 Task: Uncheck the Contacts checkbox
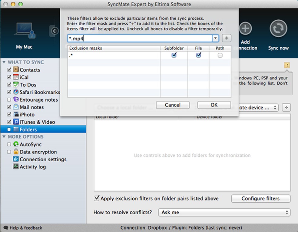click(9, 69)
